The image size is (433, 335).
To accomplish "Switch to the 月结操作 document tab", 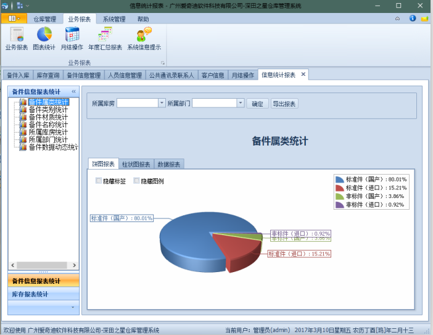I will coord(243,75).
